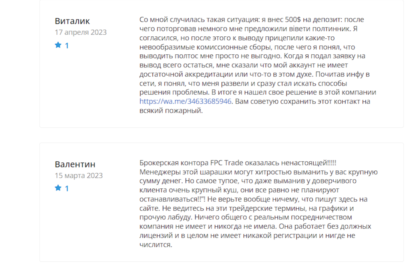Click the blue star icon under Виталик
The image size is (416, 271).
point(58,45)
